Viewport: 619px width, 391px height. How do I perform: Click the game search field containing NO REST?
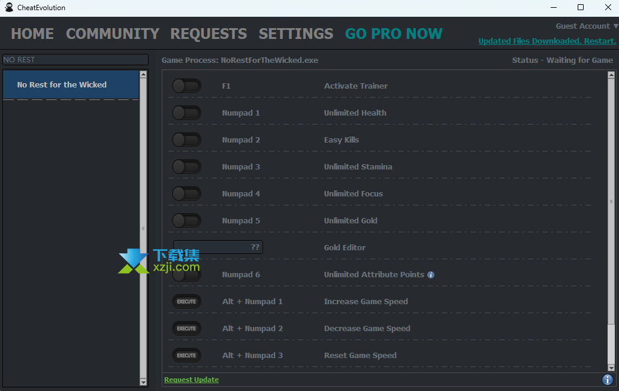tap(76, 59)
